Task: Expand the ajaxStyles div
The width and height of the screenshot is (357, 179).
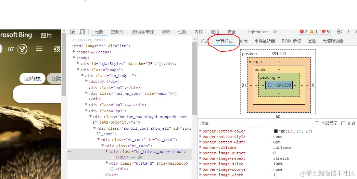Action: coord(78,63)
